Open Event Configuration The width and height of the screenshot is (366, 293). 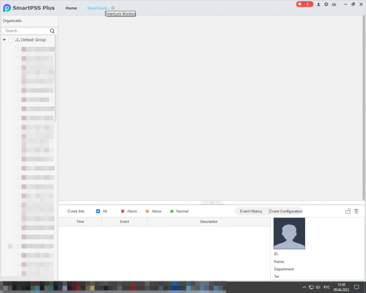tap(285, 211)
